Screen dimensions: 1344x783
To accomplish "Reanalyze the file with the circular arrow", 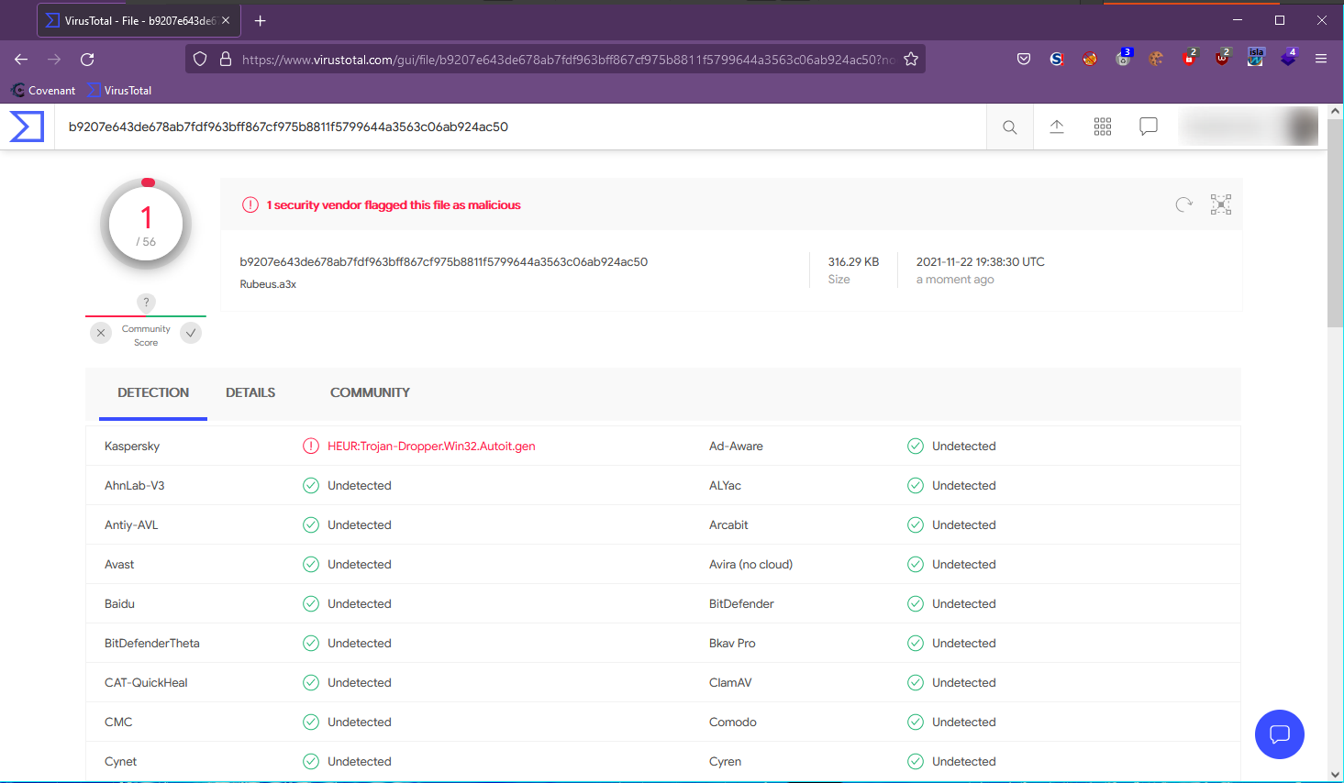I will click(x=1184, y=204).
